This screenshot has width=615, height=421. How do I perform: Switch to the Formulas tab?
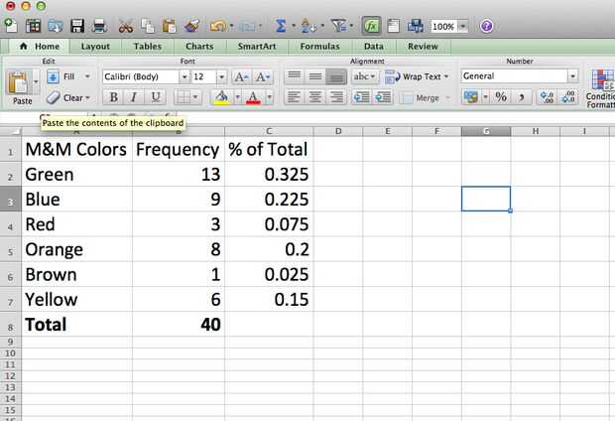click(320, 47)
